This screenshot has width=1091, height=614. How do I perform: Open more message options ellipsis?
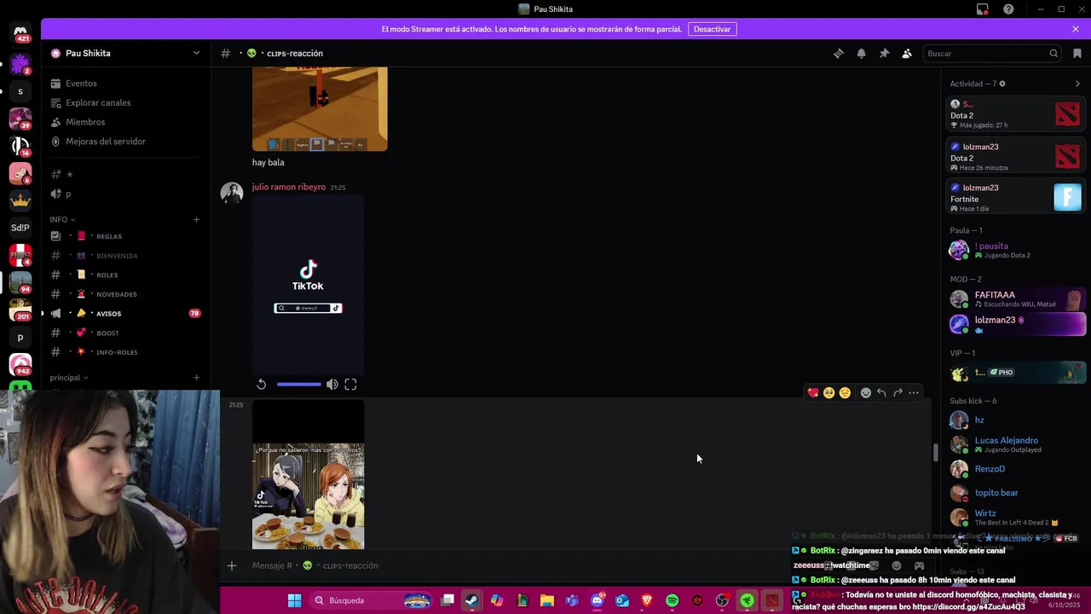(914, 393)
